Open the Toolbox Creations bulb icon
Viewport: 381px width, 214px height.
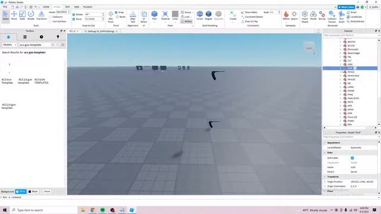click(x=58, y=37)
